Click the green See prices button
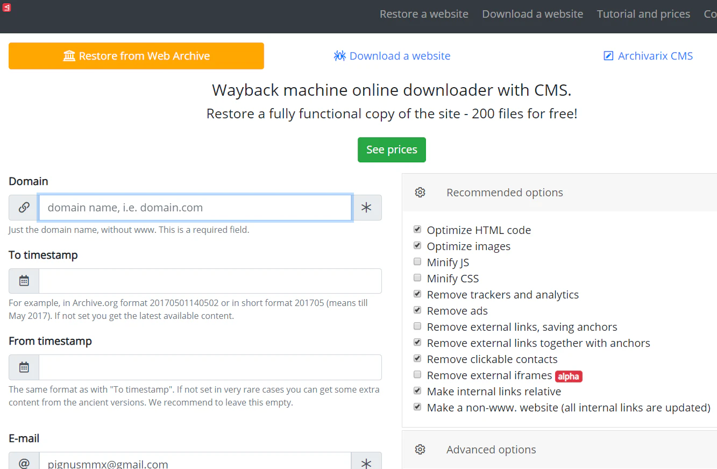Screen dimensions: 717x469 point(392,150)
